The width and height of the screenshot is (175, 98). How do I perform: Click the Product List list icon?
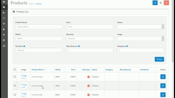(x=14, y=12)
